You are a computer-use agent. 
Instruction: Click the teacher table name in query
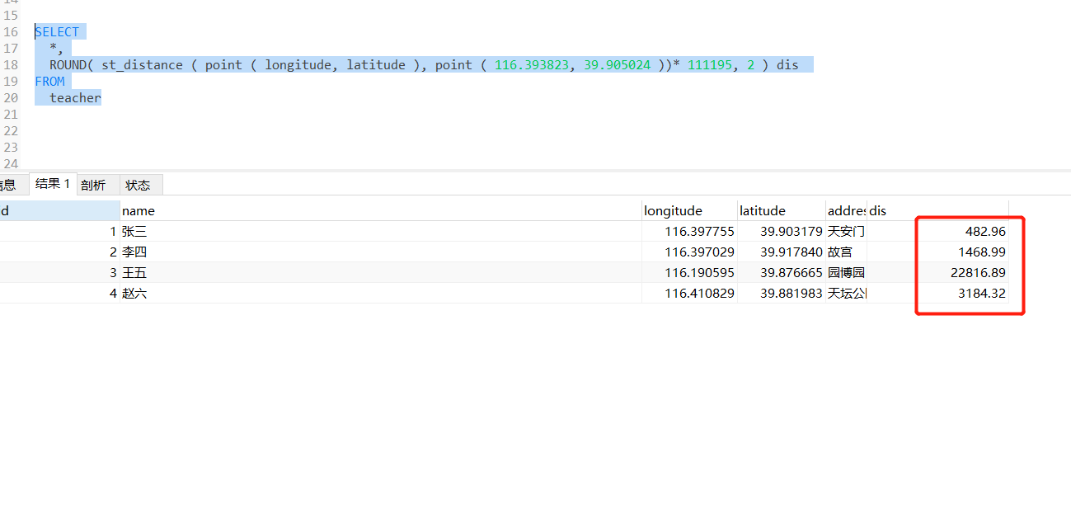tap(75, 98)
